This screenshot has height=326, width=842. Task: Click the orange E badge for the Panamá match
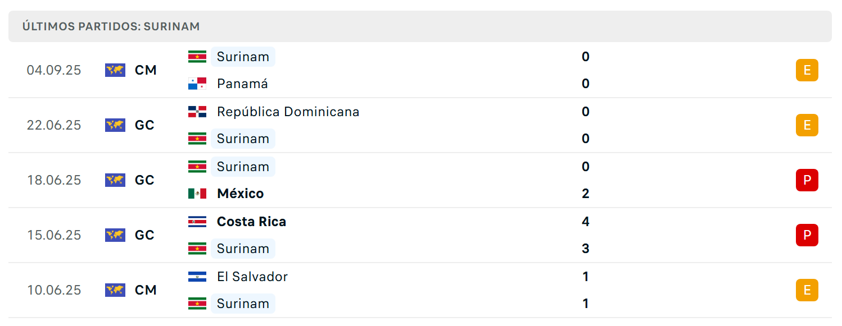coord(807,70)
